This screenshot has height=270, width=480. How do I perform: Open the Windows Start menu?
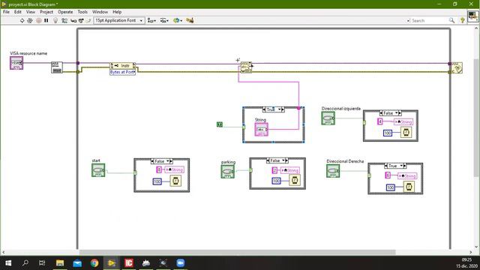(8, 263)
